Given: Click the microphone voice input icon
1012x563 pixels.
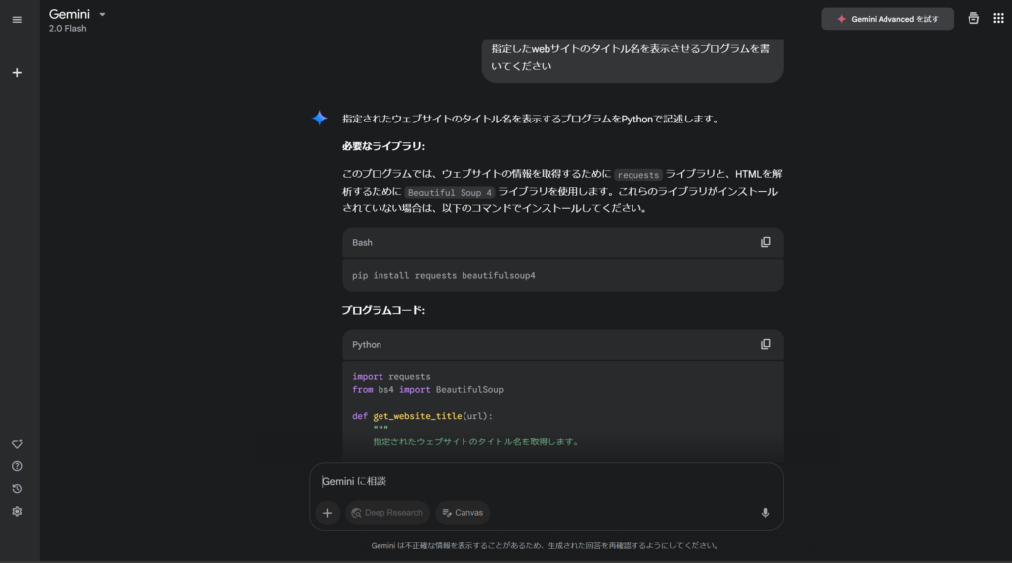Looking at the screenshot, I should [766, 513].
